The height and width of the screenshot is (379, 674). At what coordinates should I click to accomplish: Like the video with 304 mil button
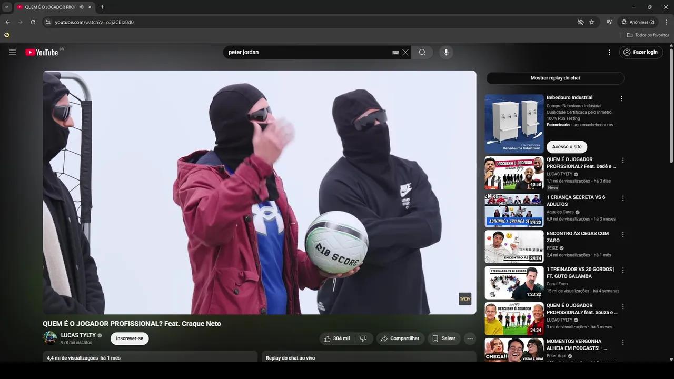pyautogui.click(x=336, y=338)
